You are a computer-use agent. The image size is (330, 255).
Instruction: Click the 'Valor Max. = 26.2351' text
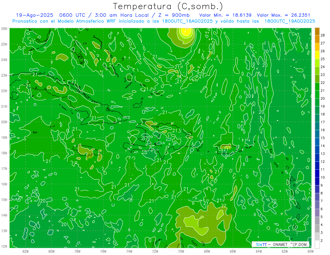(284, 15)
